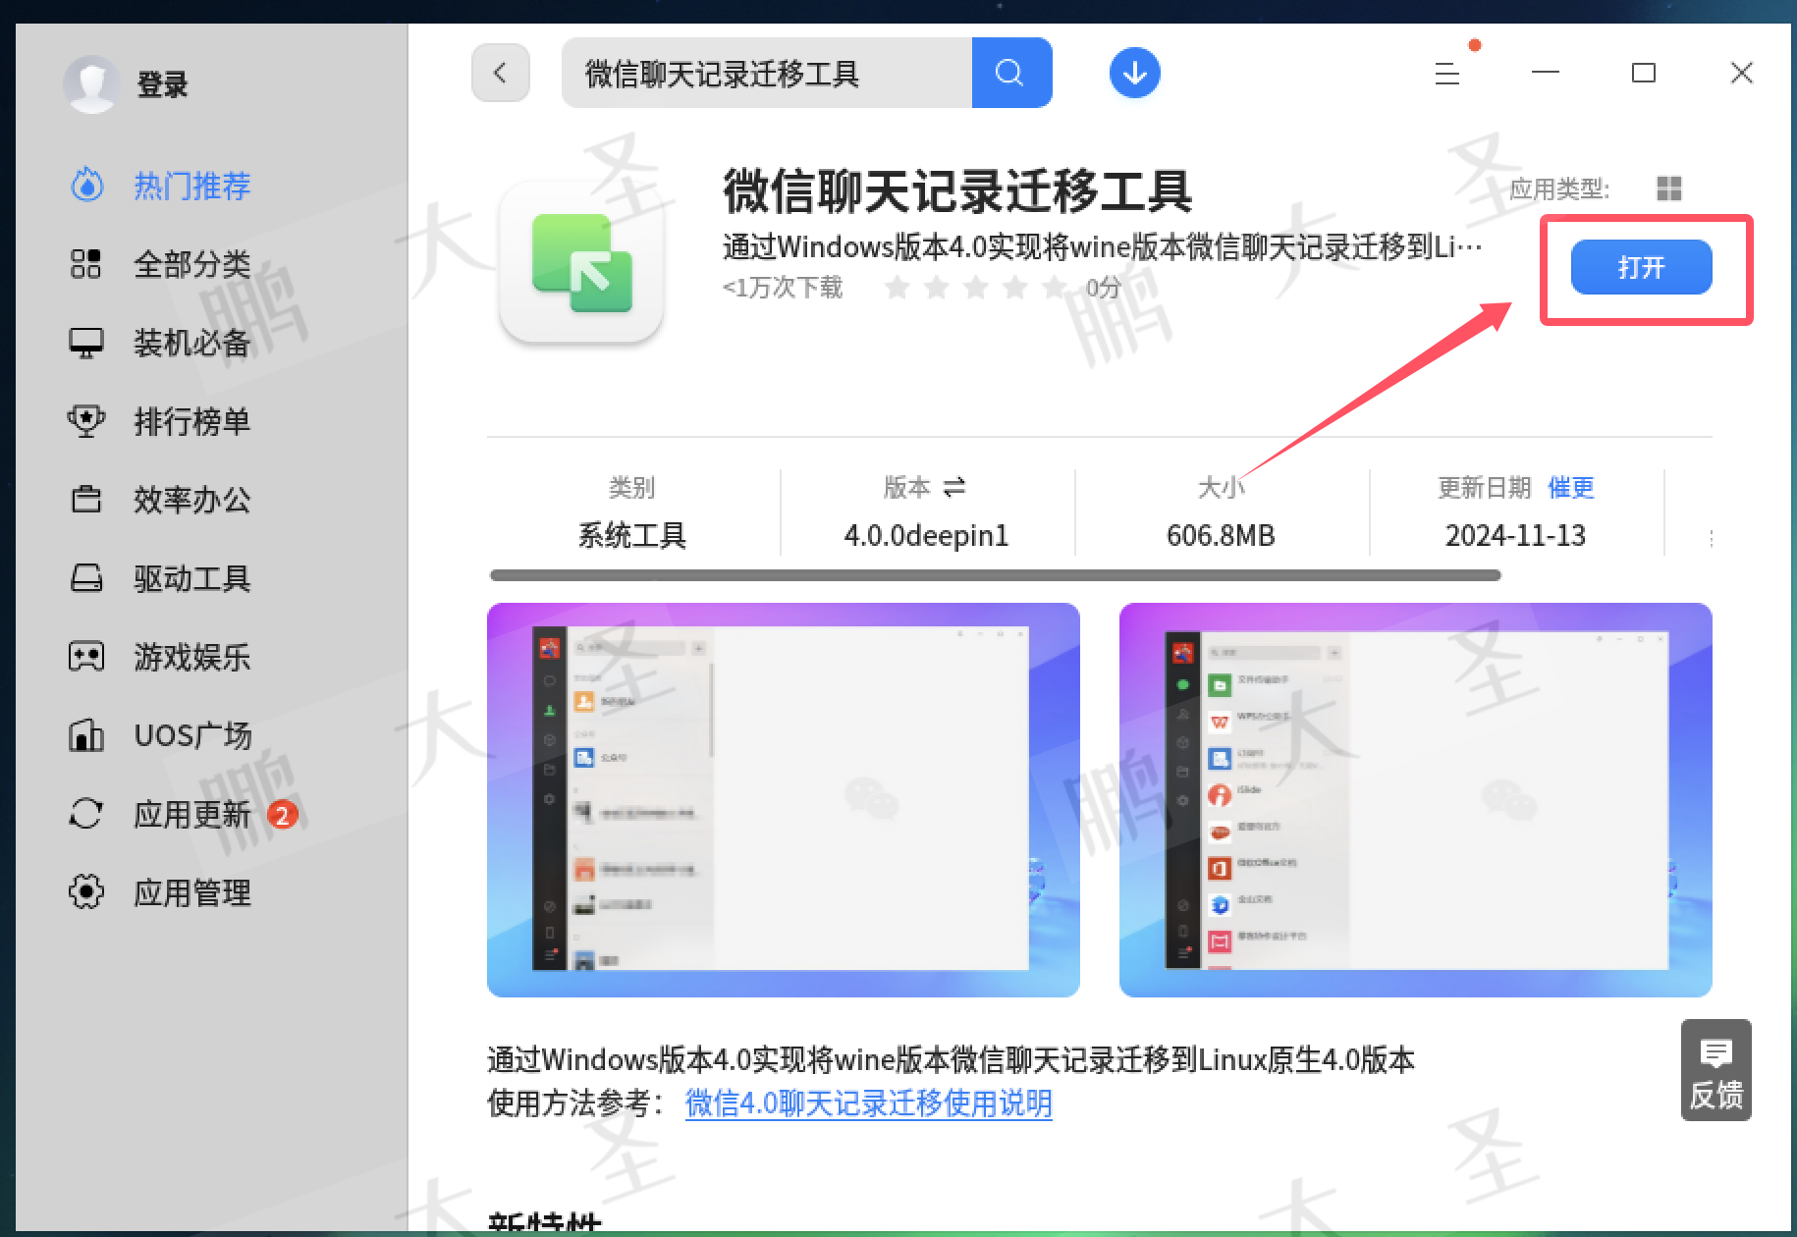Click 热门推荐 menu label
This screenshot has width=1797, height=1237.
click(192, 186)
